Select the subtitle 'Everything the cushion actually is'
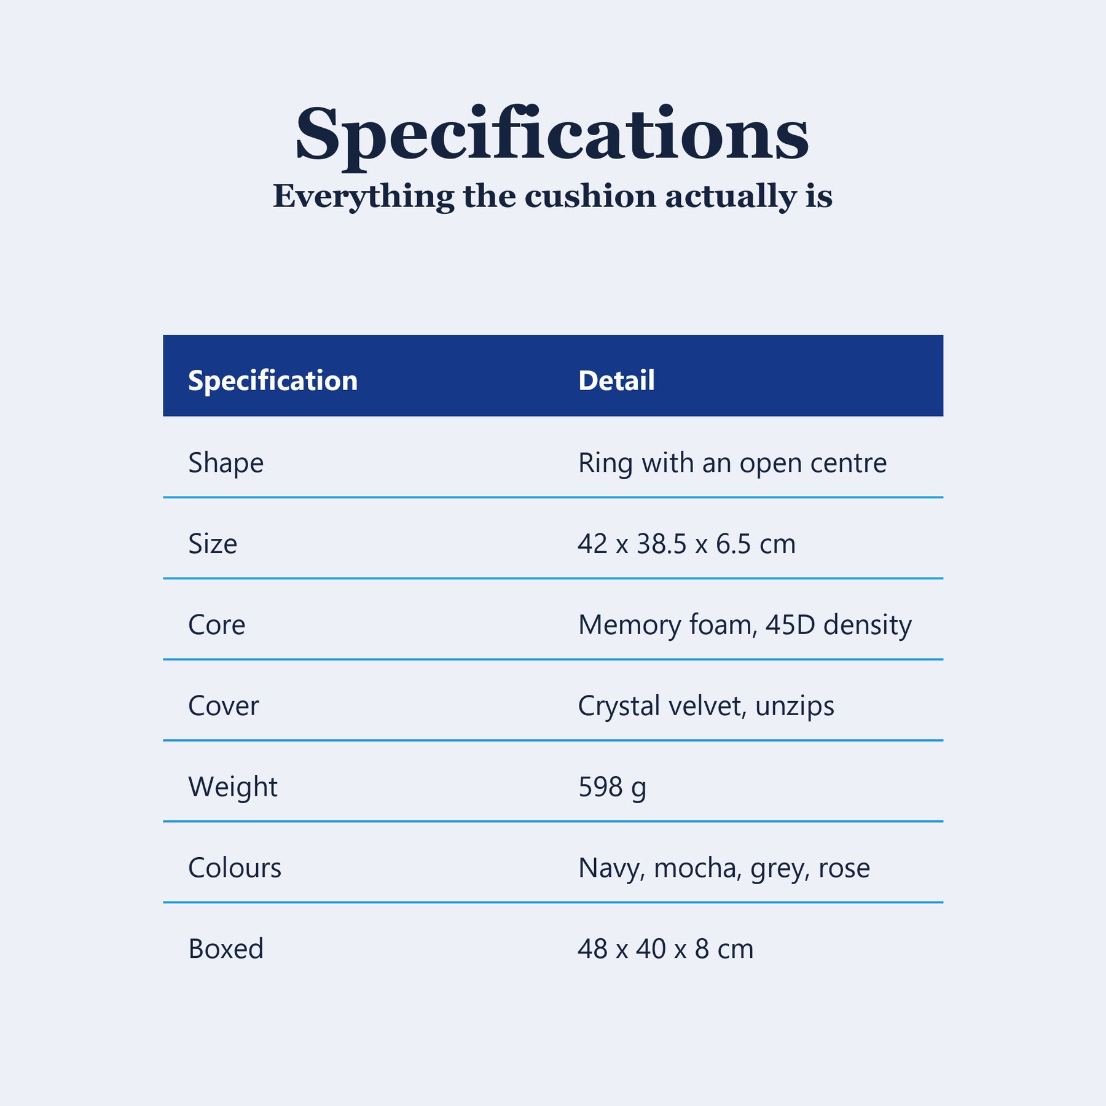This screenshot has width=1106, height=1106. (x=552, y=197)
